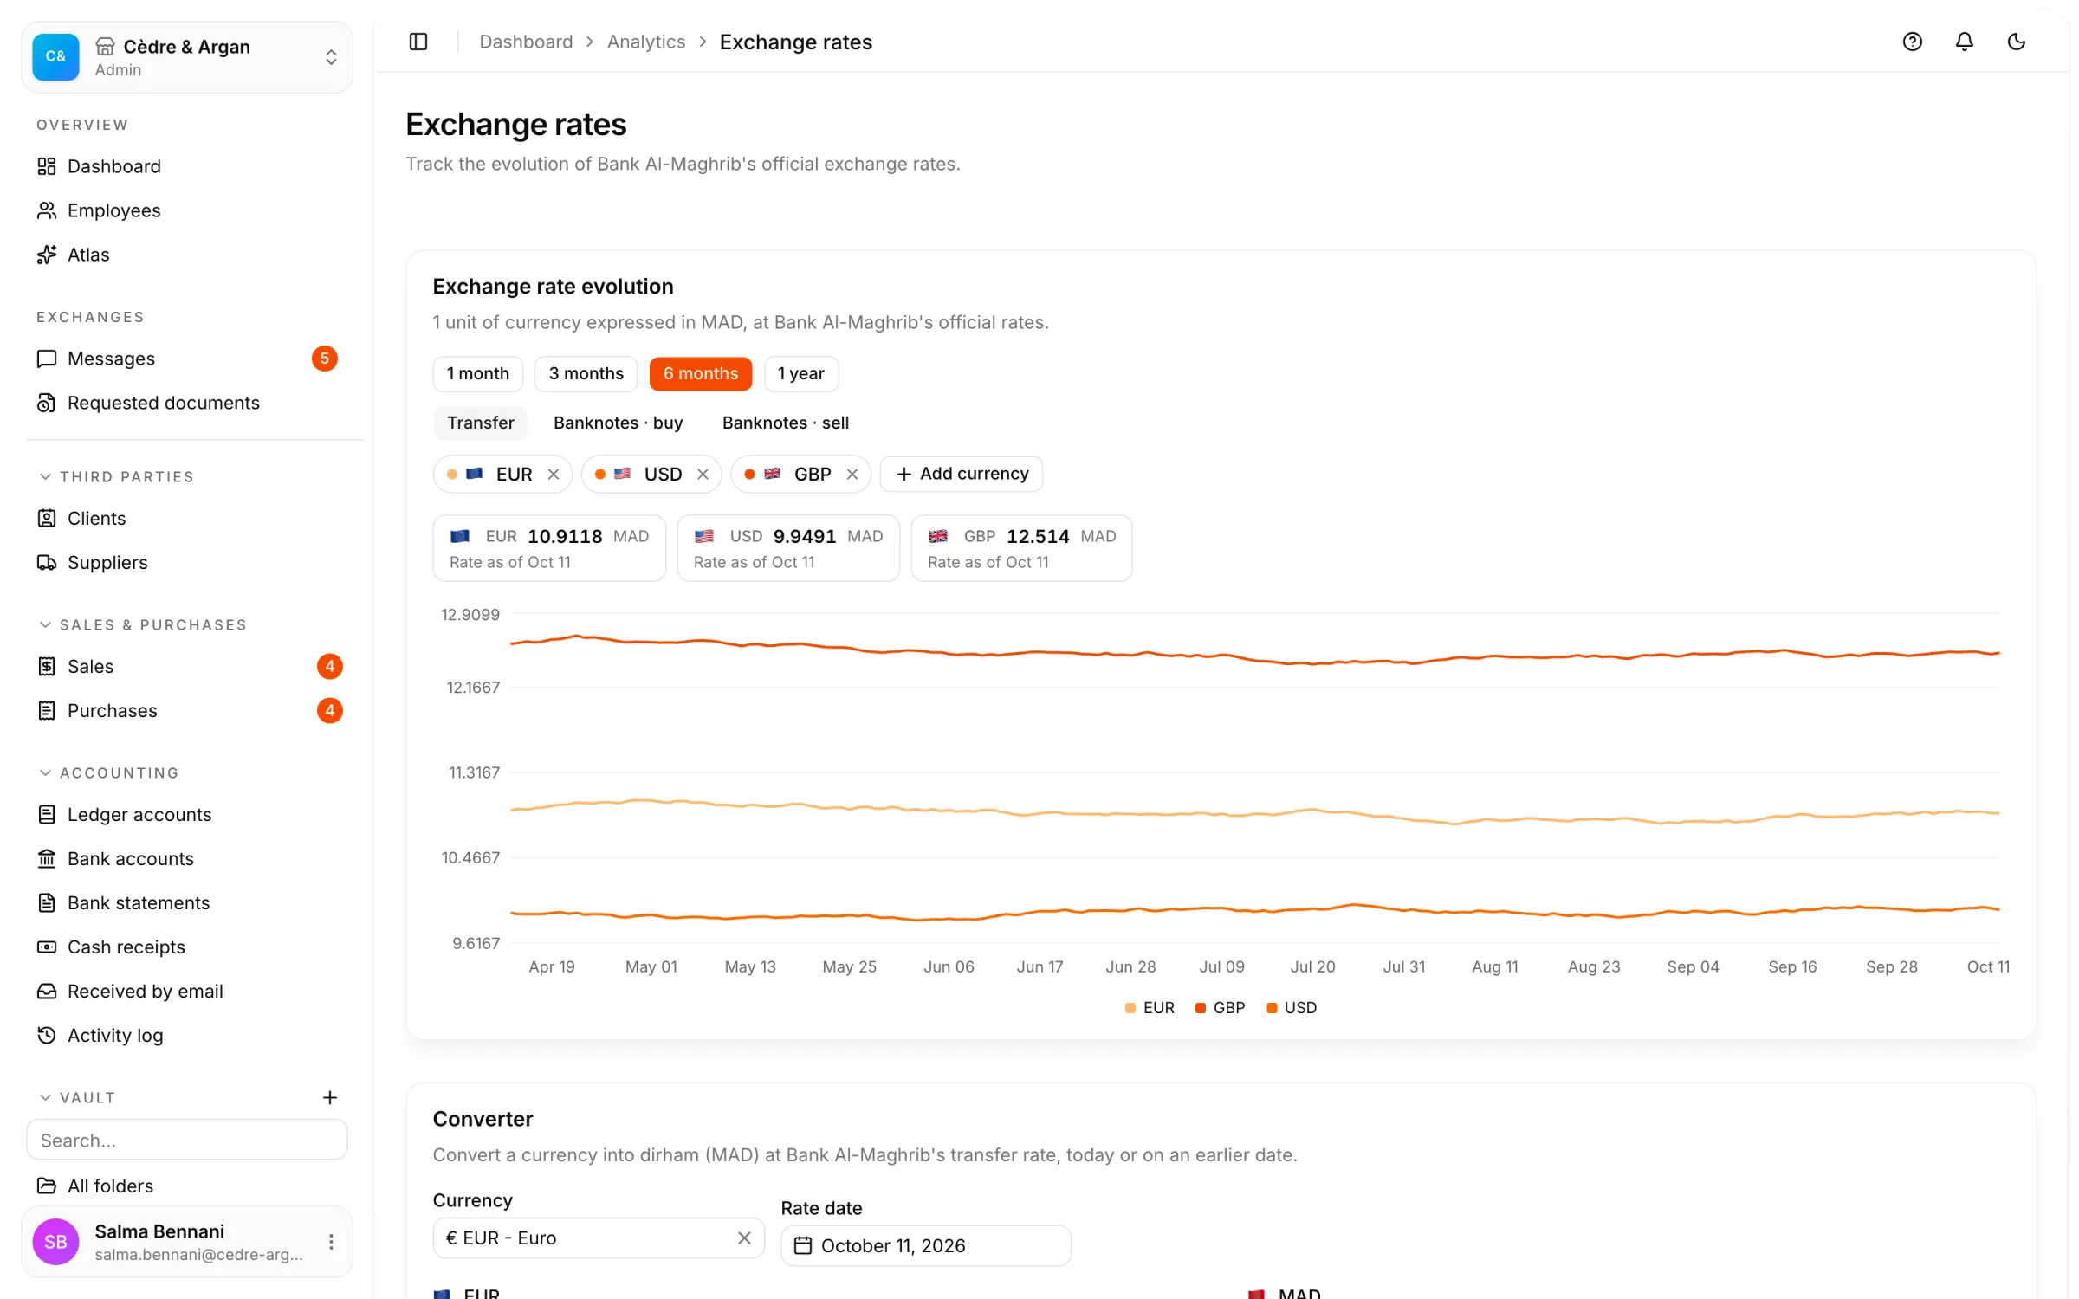Open Bank accounts

point(188,858)
